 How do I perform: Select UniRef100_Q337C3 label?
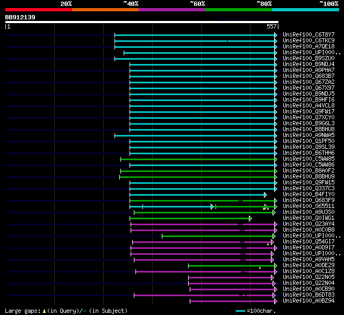pyautogui.click(x=309, y=189)
